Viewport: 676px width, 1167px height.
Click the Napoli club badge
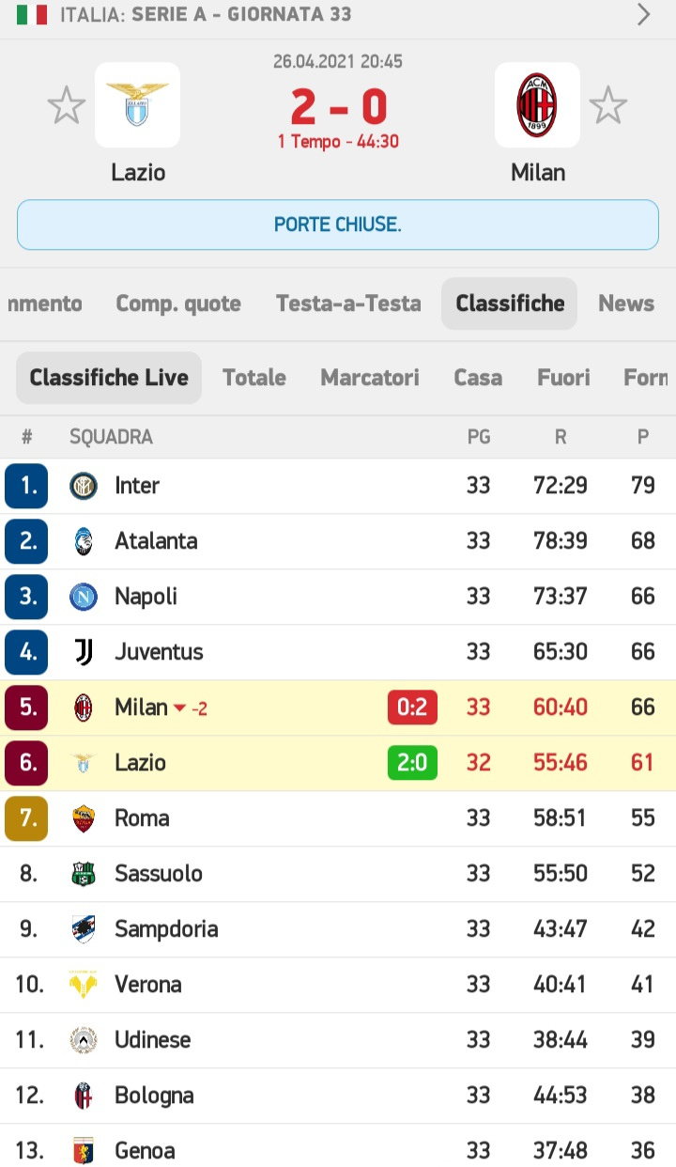tap(84, 597)
